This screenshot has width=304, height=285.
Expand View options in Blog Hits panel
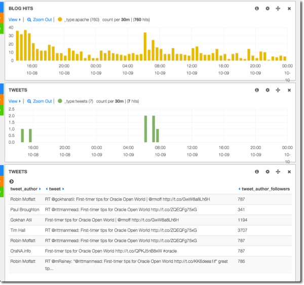pyautogui.click(x=14, y=20)
